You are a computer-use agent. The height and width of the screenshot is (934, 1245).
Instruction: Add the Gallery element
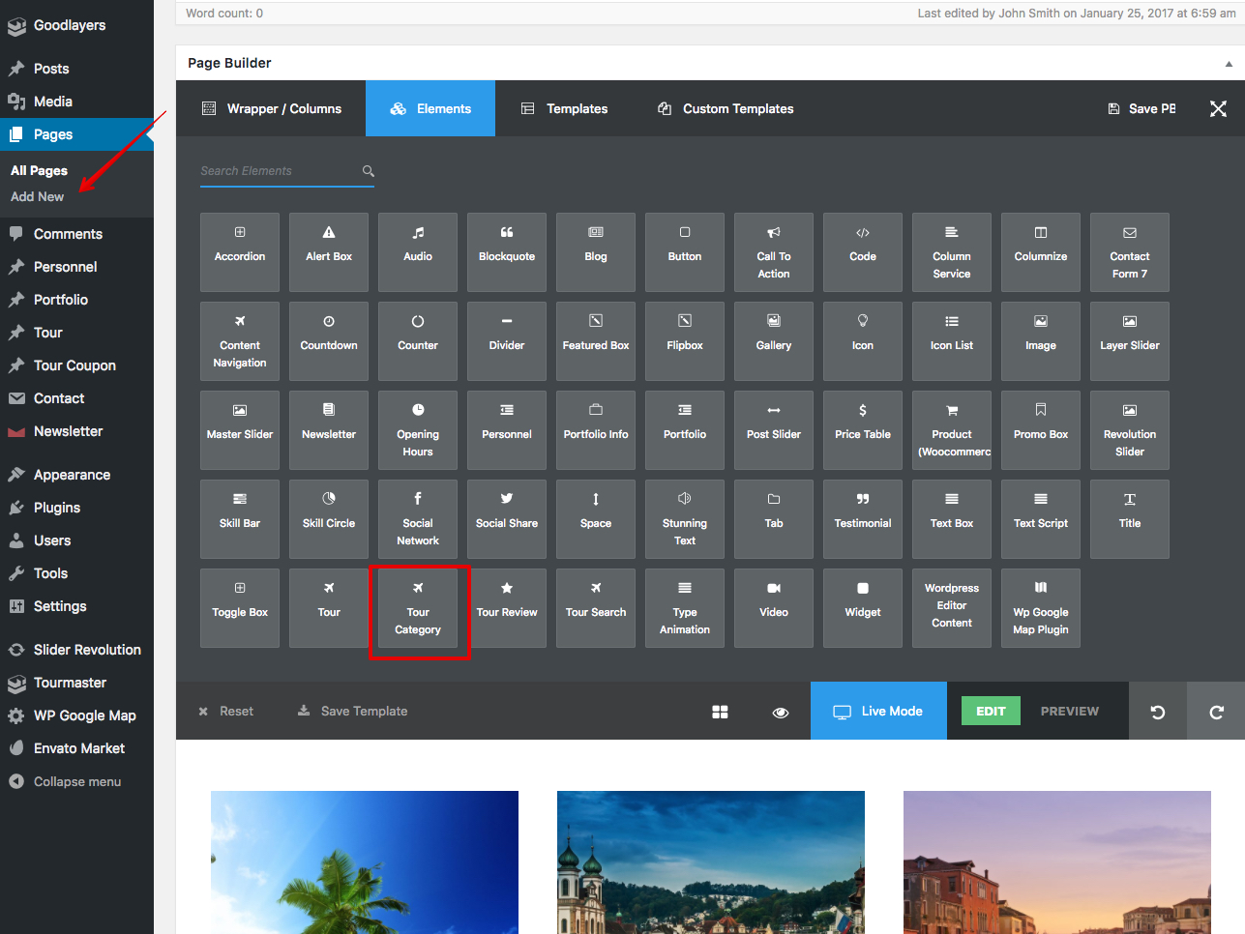click(x=774, y=341)
